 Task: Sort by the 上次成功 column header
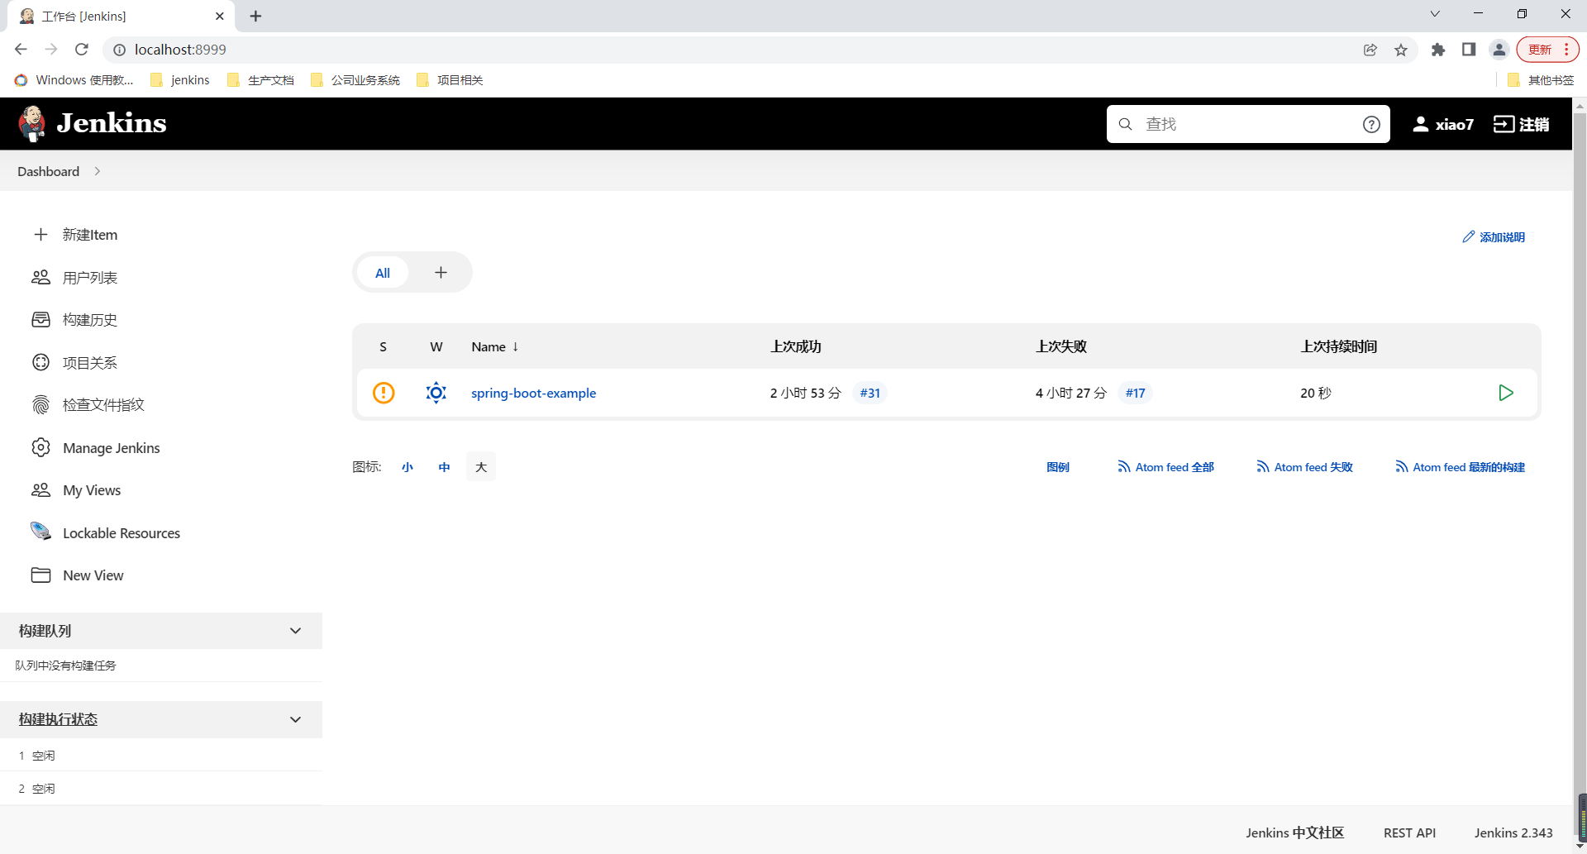[796, 346]
